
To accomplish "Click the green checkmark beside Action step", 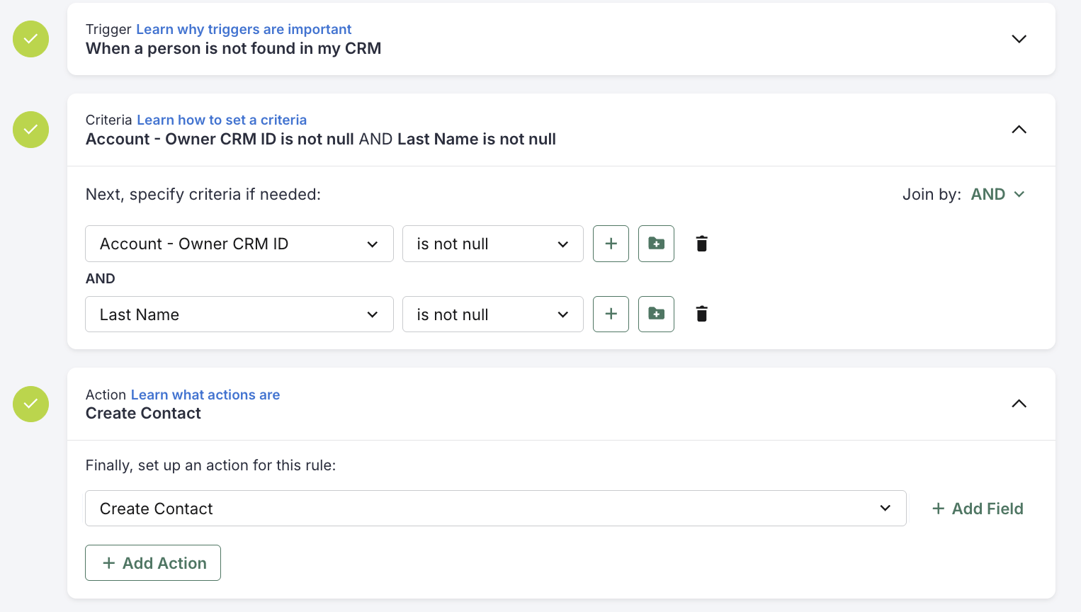I will pyautogui.click(x=30, y=404).
